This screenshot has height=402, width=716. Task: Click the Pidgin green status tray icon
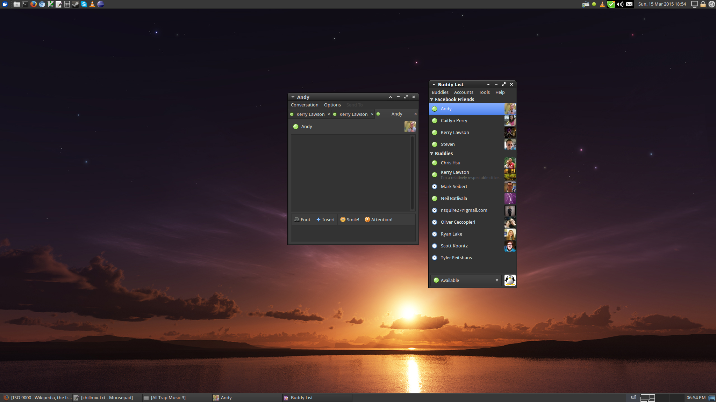click(x=594, y=4)
